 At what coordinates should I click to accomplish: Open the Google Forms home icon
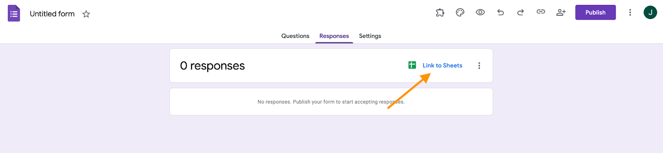pyautogui.click(x=14, y=13)
